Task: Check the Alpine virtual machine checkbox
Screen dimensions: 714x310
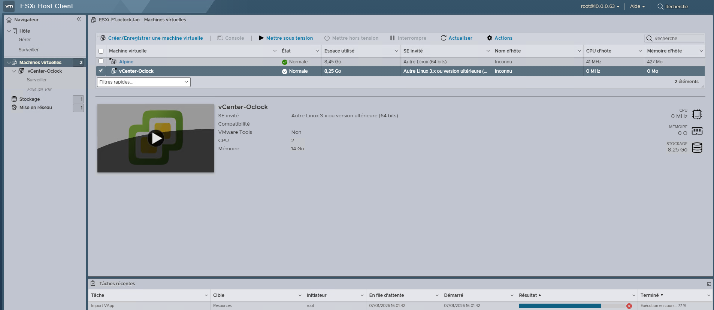Action: tap(101, 61)
